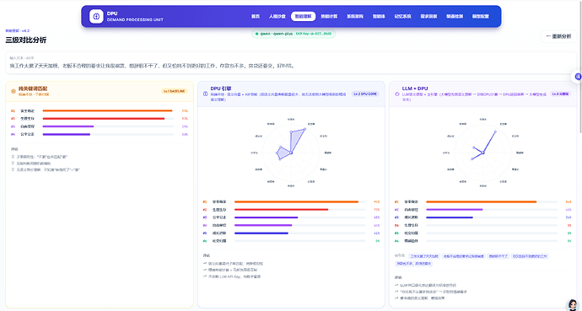Switch to the 人格沙盘 tab
Screen dimensions: 582x311
coord(278,16)
